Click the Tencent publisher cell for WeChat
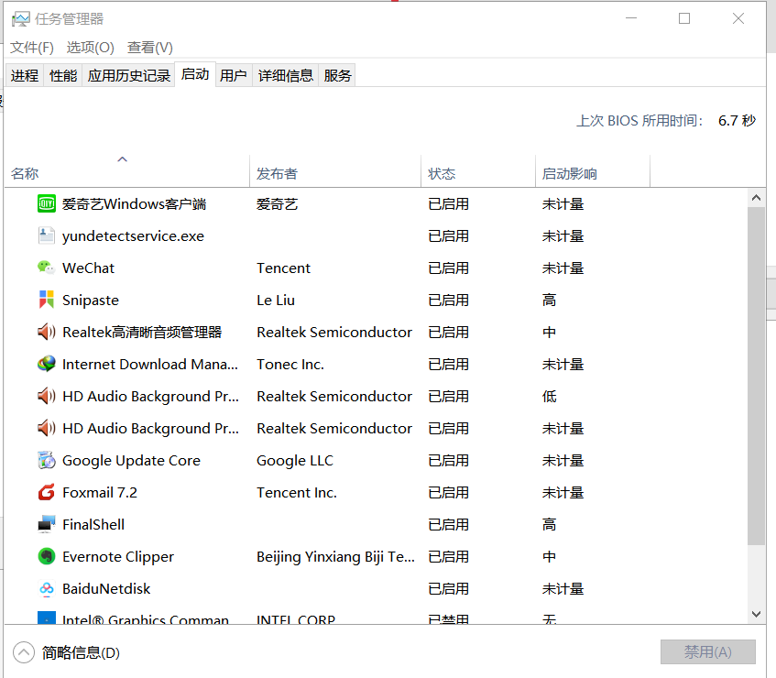 (284, 268)
